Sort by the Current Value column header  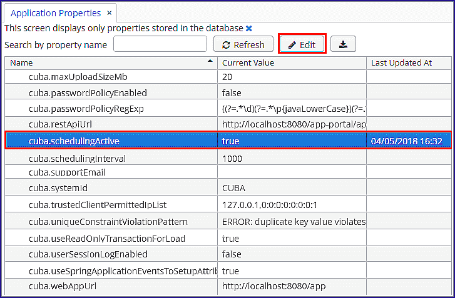pos(292,63)
